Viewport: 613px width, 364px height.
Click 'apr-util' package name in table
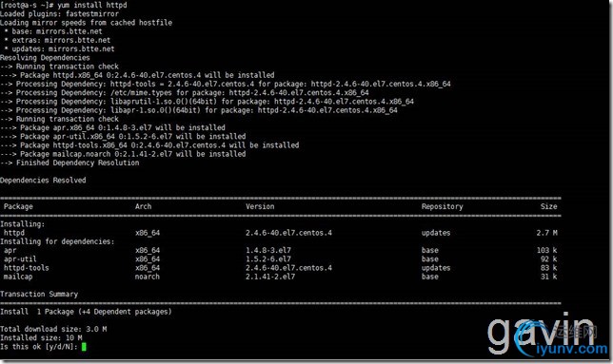click(x=20, y=259)
